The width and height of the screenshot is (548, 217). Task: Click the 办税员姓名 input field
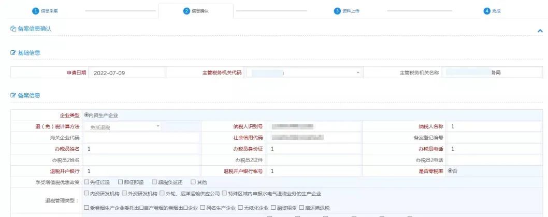pos(141,149)
